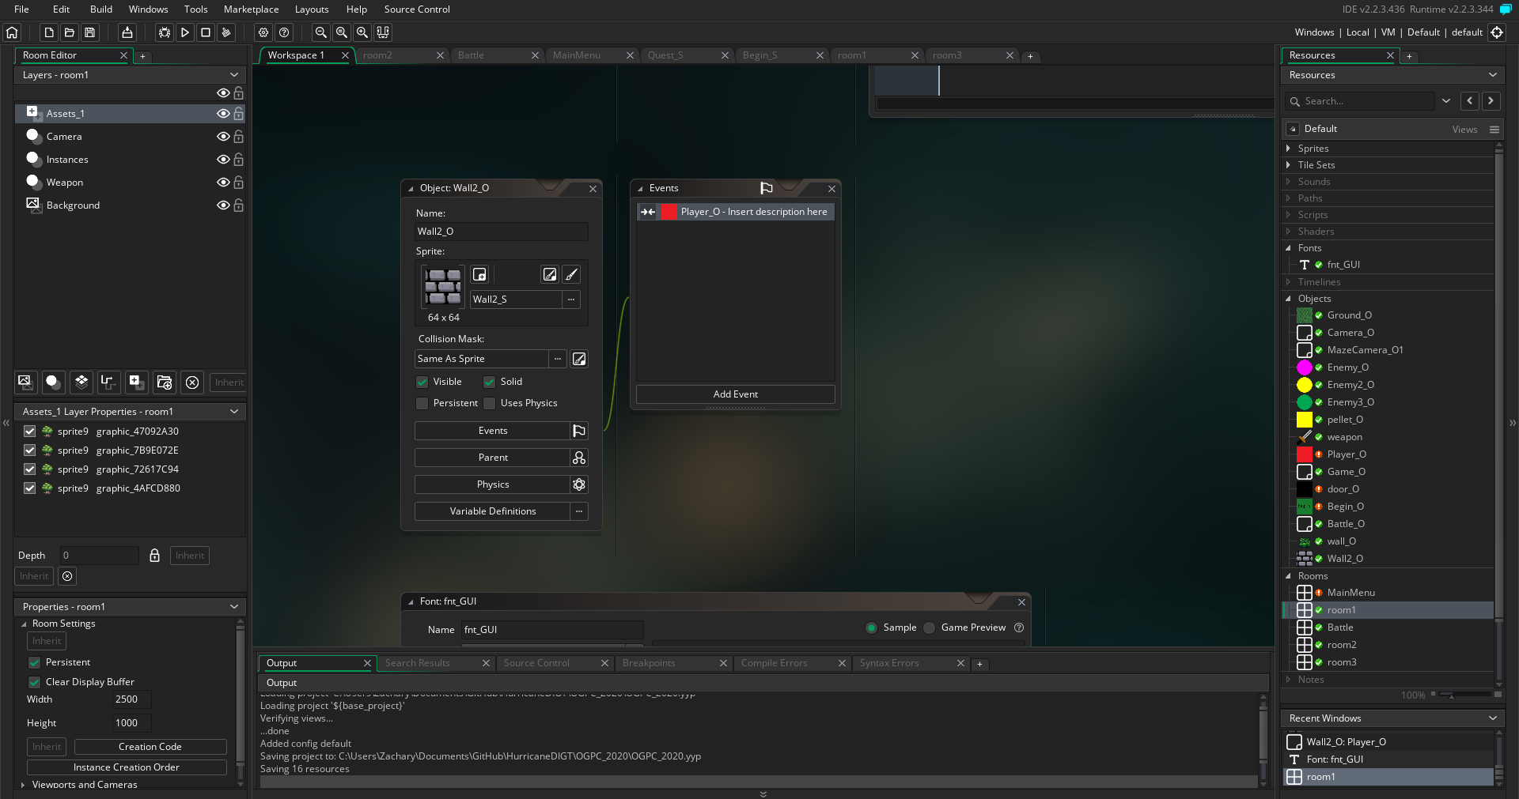Click the room Width input field
Screen dimensions: 1519x799
click(130, 699)
